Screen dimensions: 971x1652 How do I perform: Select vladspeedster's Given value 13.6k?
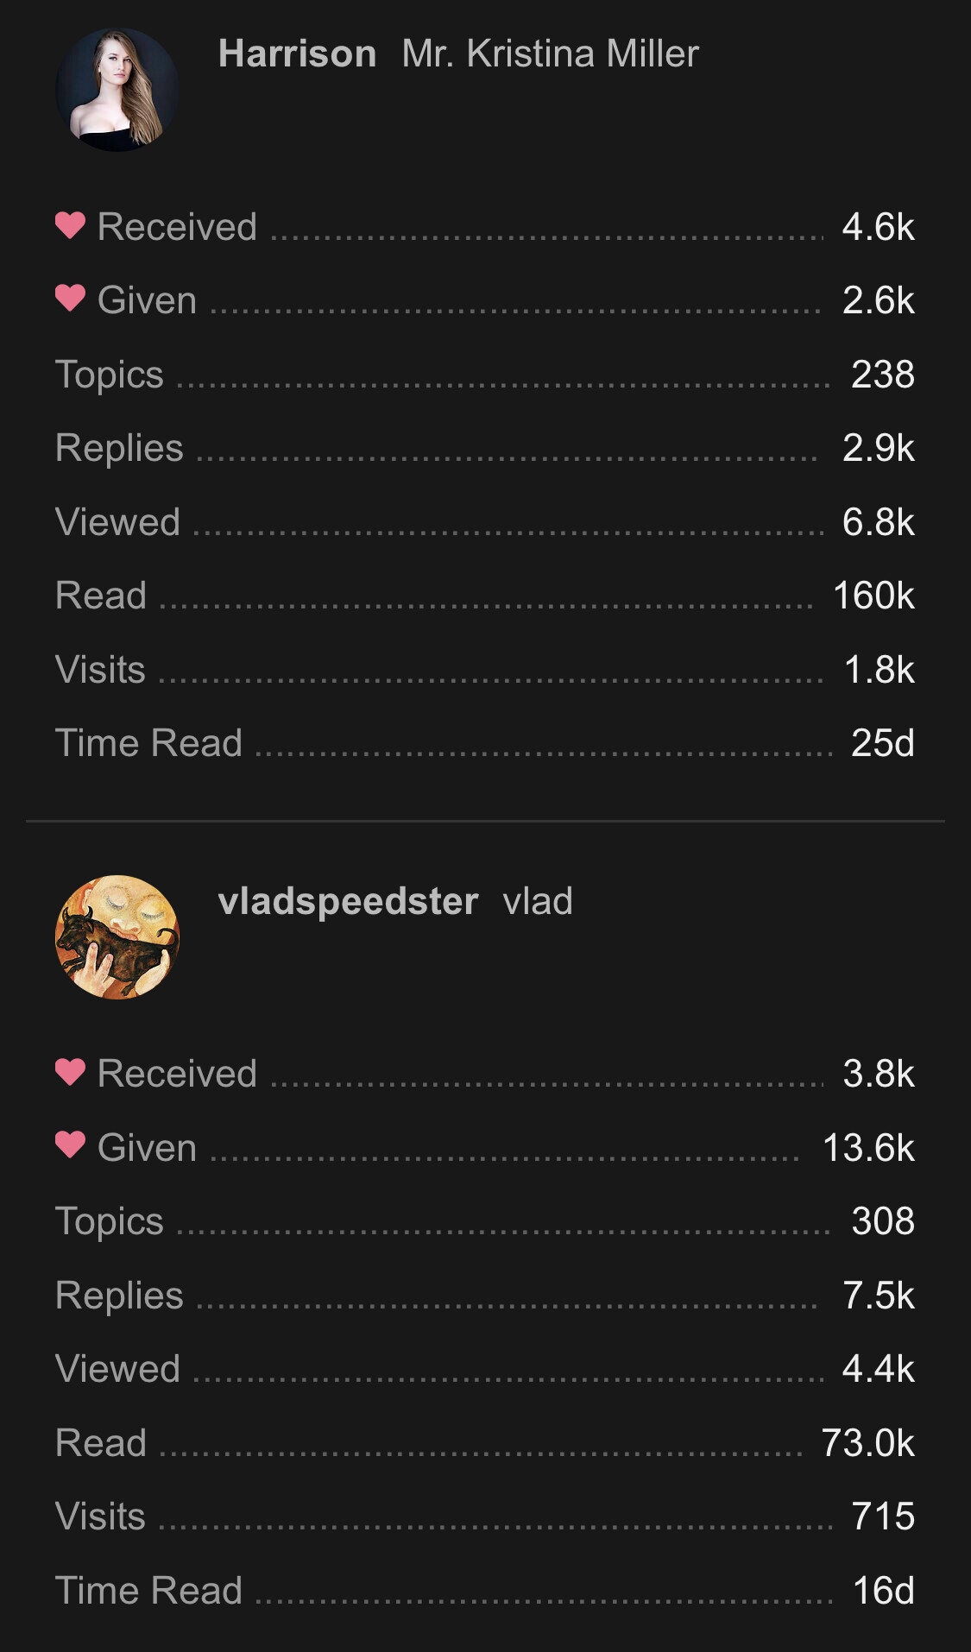point(868,1148)
